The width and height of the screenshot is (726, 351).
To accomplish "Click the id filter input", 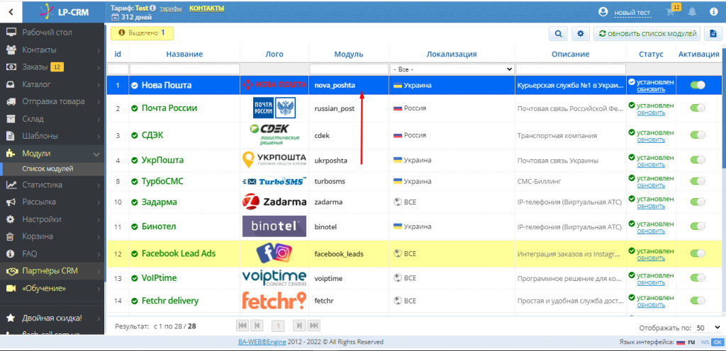I will (x=118, y=69).
